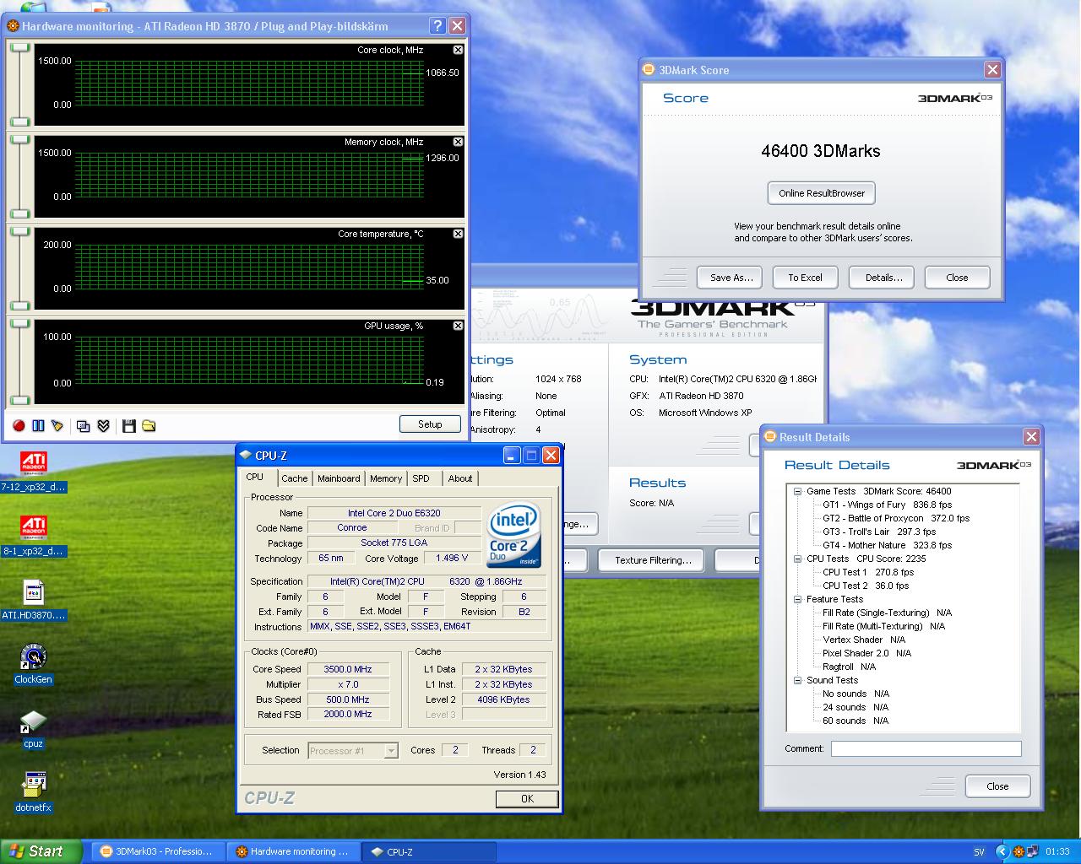This screenshot has height=864, width=1081.
Task: Click the double down-arrow icon in monitoring toolbar
Action: pos(103,426)
